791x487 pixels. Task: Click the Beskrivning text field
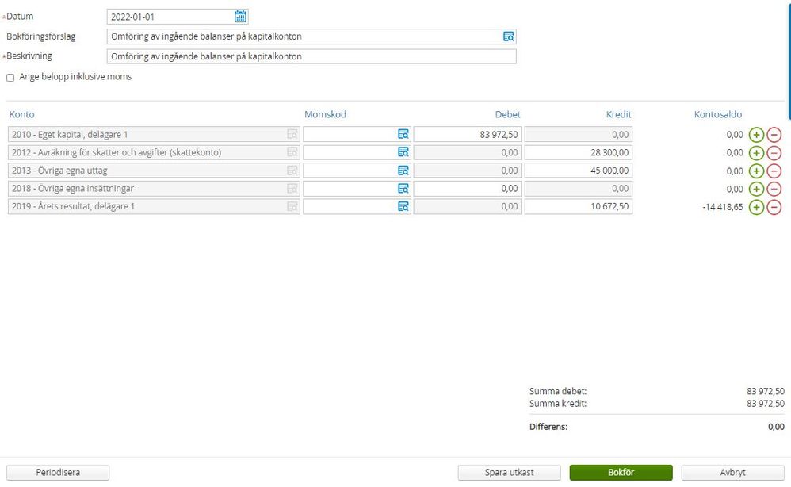311,56
